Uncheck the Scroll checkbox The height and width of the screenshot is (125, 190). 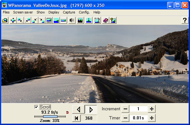click(36, 107)
